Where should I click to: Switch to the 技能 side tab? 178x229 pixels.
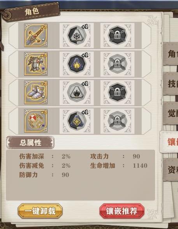[x=171, y=84]
